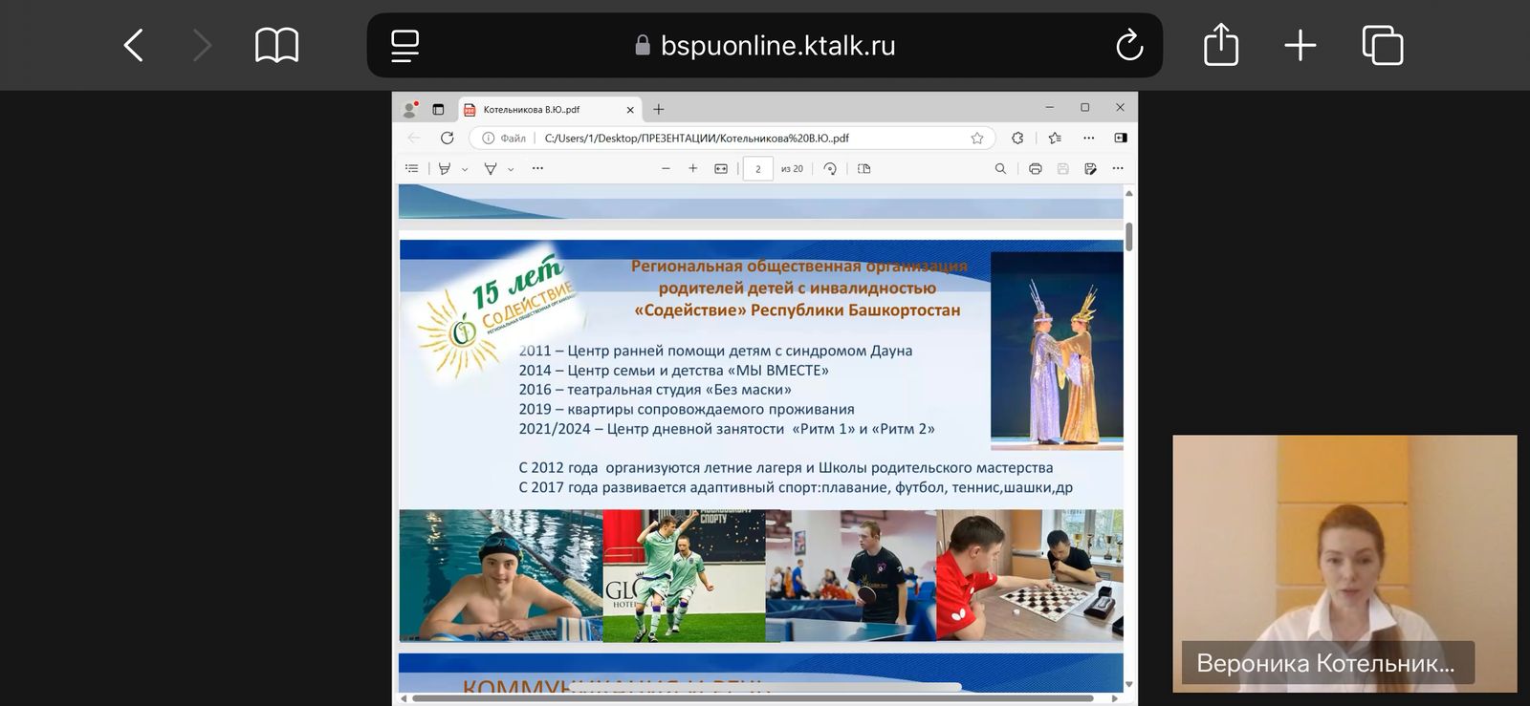
Task: Open a new Edge tab
Action: point(659,110)
